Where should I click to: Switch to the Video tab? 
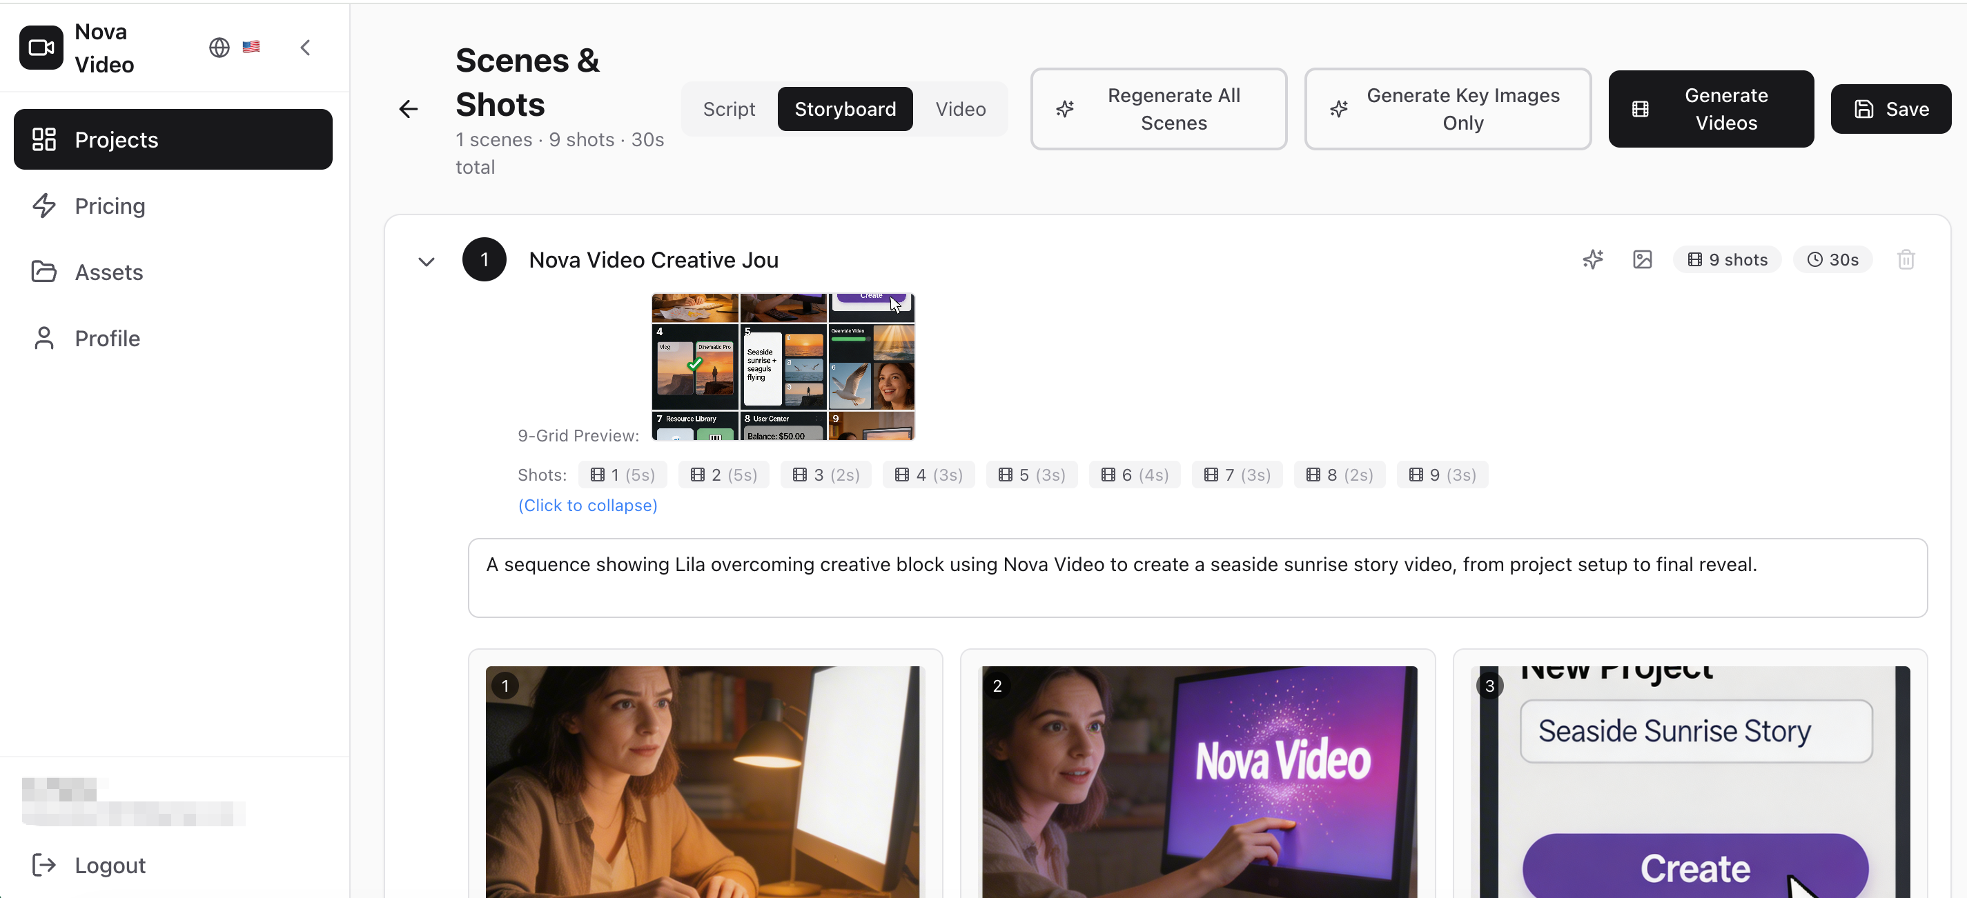(x=961, y=109)
